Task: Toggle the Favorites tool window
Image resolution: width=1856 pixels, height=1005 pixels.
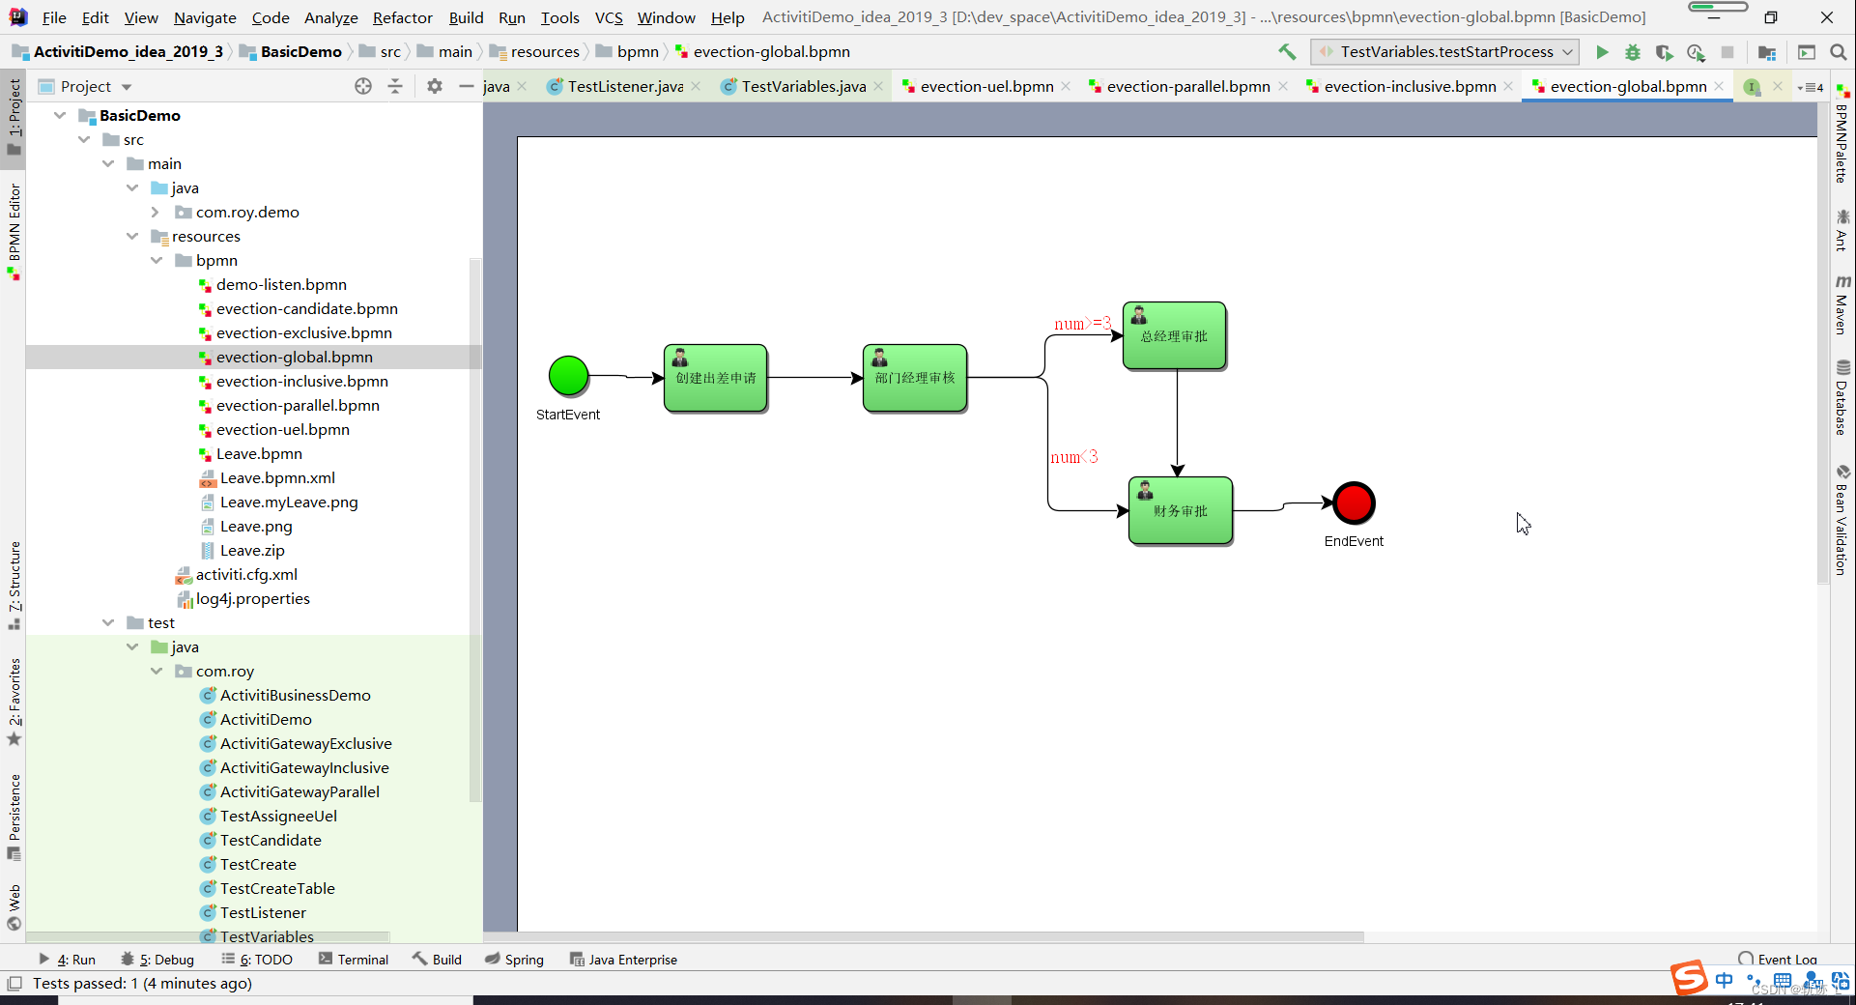Action: (14, 702)
